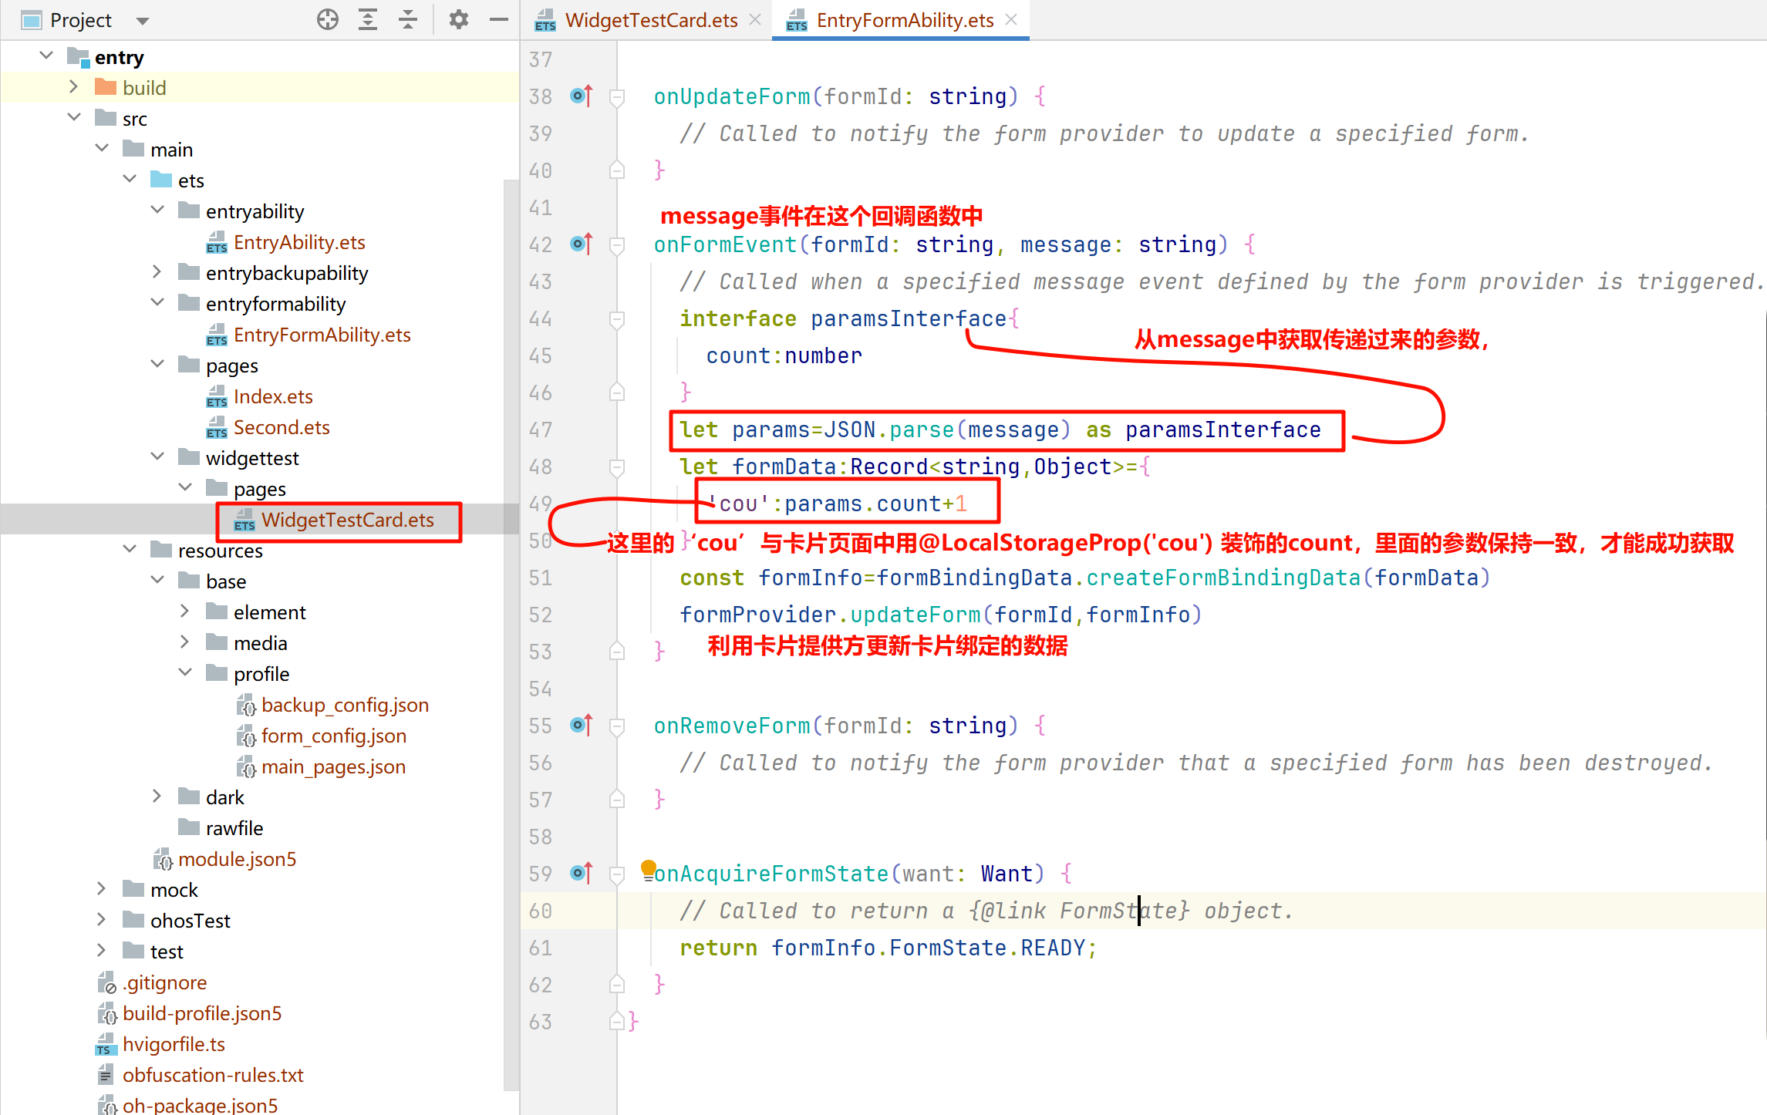Toggle code fold marker at line 48
Screen dimensions: 1767x1115
point(617,467)
